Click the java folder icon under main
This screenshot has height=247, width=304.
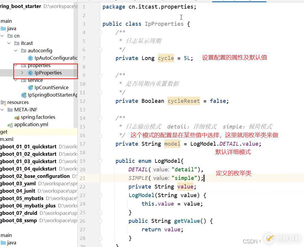pyautogui.click(x=3, y=28)
